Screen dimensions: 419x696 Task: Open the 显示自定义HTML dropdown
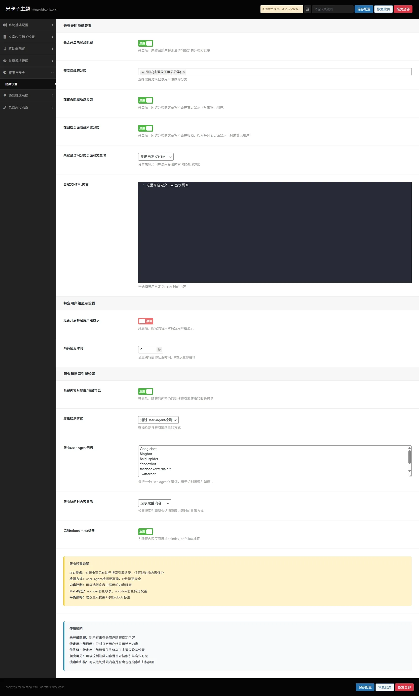click(156, 157)
